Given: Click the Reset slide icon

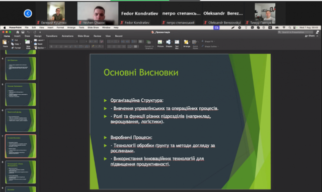Looking at the screenshot, I should coord(35,44).
